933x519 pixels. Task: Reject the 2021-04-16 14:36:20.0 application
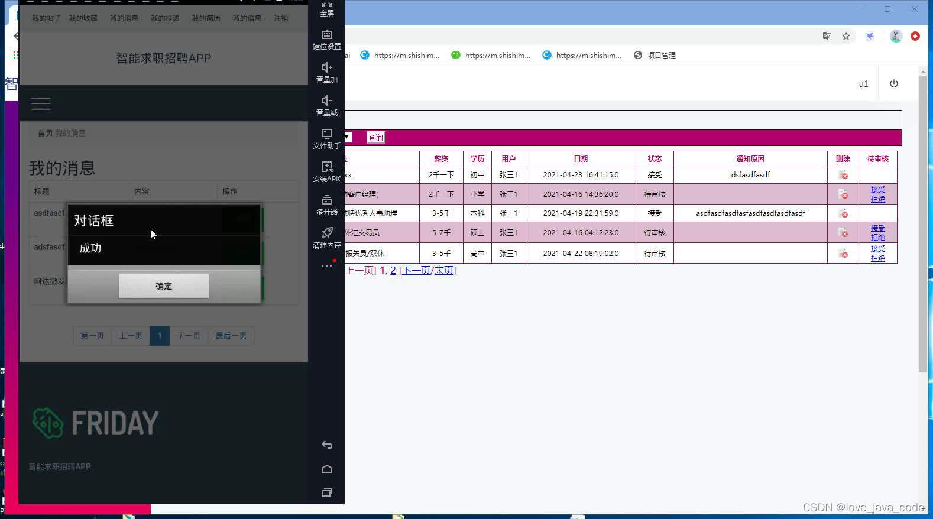click(x=878, y=199)
